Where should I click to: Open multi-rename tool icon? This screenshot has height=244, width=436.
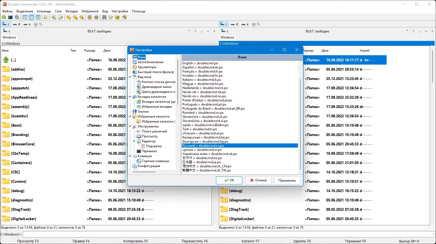tap(111, 17)
